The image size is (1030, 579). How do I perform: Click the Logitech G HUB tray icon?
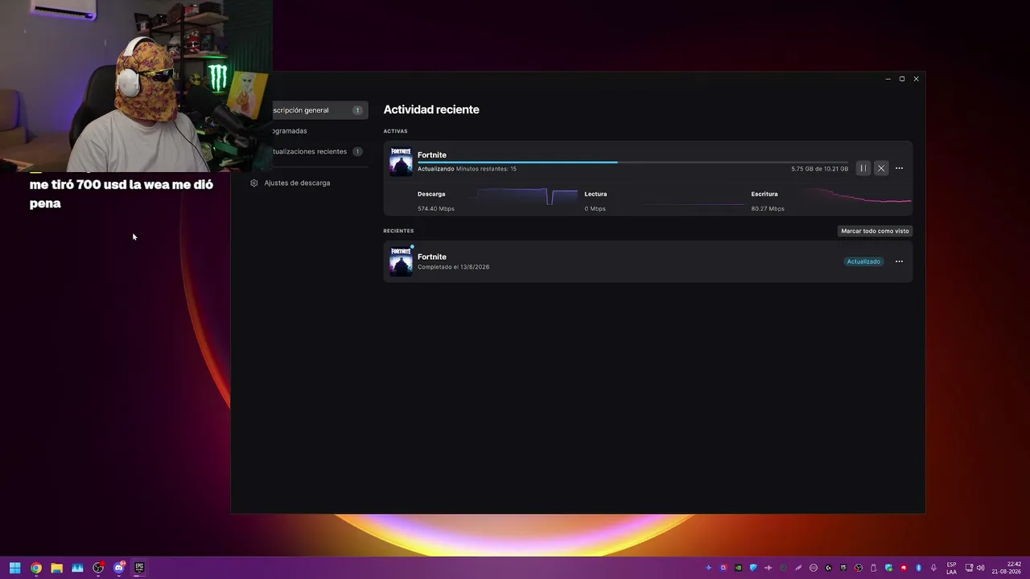[828, 568]
